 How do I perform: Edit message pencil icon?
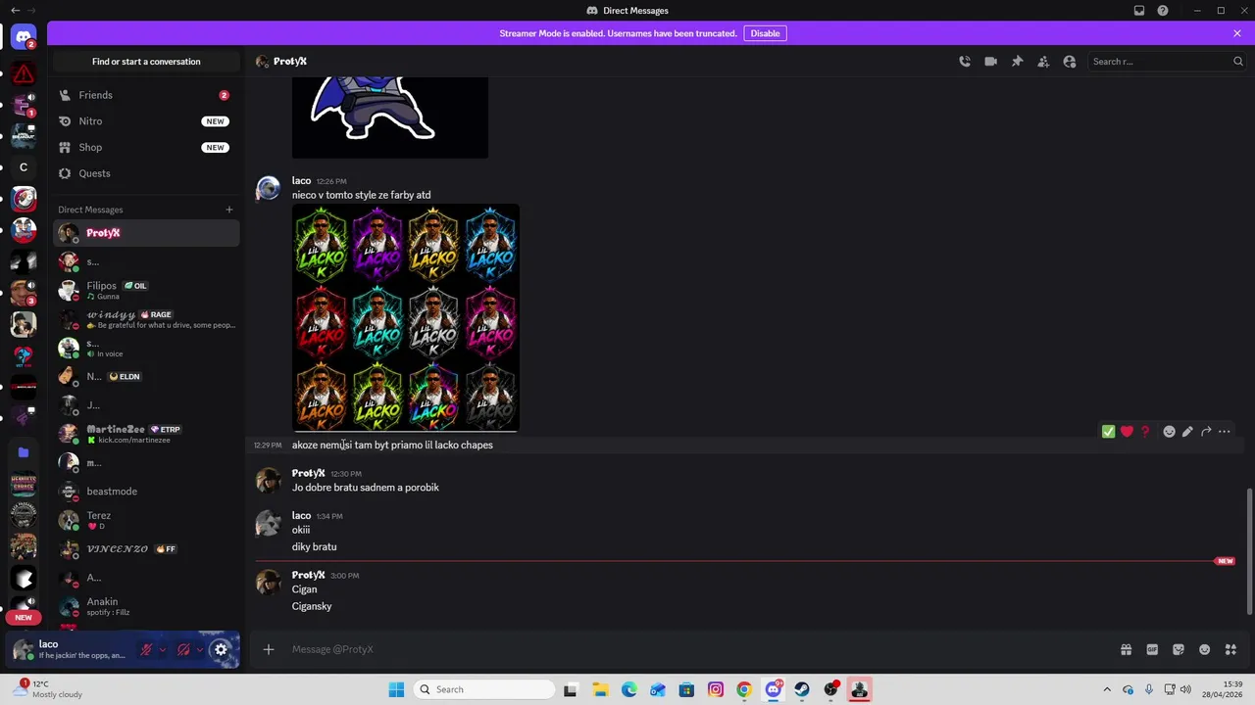click(1187, 432)
